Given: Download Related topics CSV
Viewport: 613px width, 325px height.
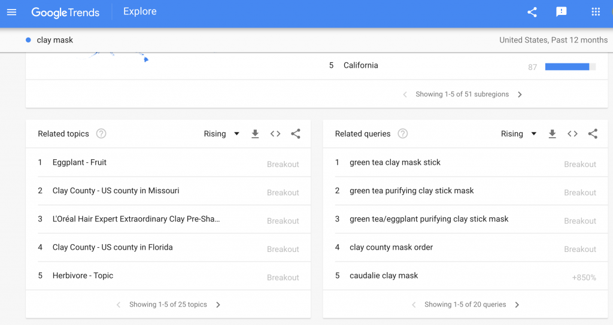Looking at the screenshot, I should [x=255, y=133].
